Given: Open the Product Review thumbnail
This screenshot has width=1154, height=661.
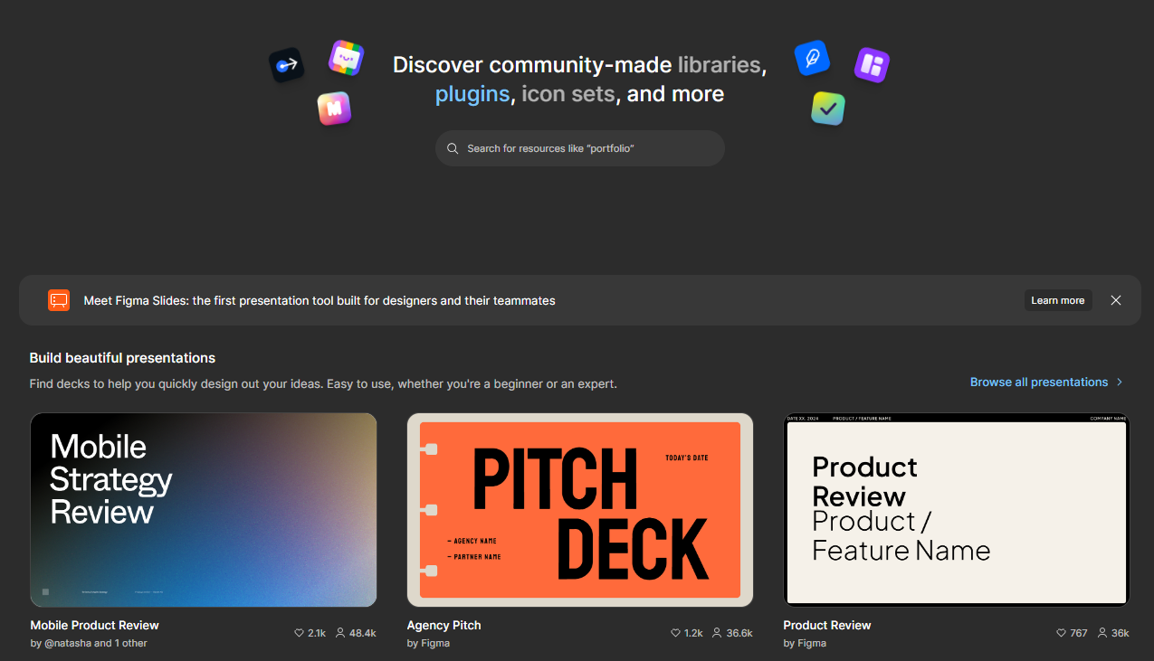Looking at the screenshot, I should coord(957,510).
